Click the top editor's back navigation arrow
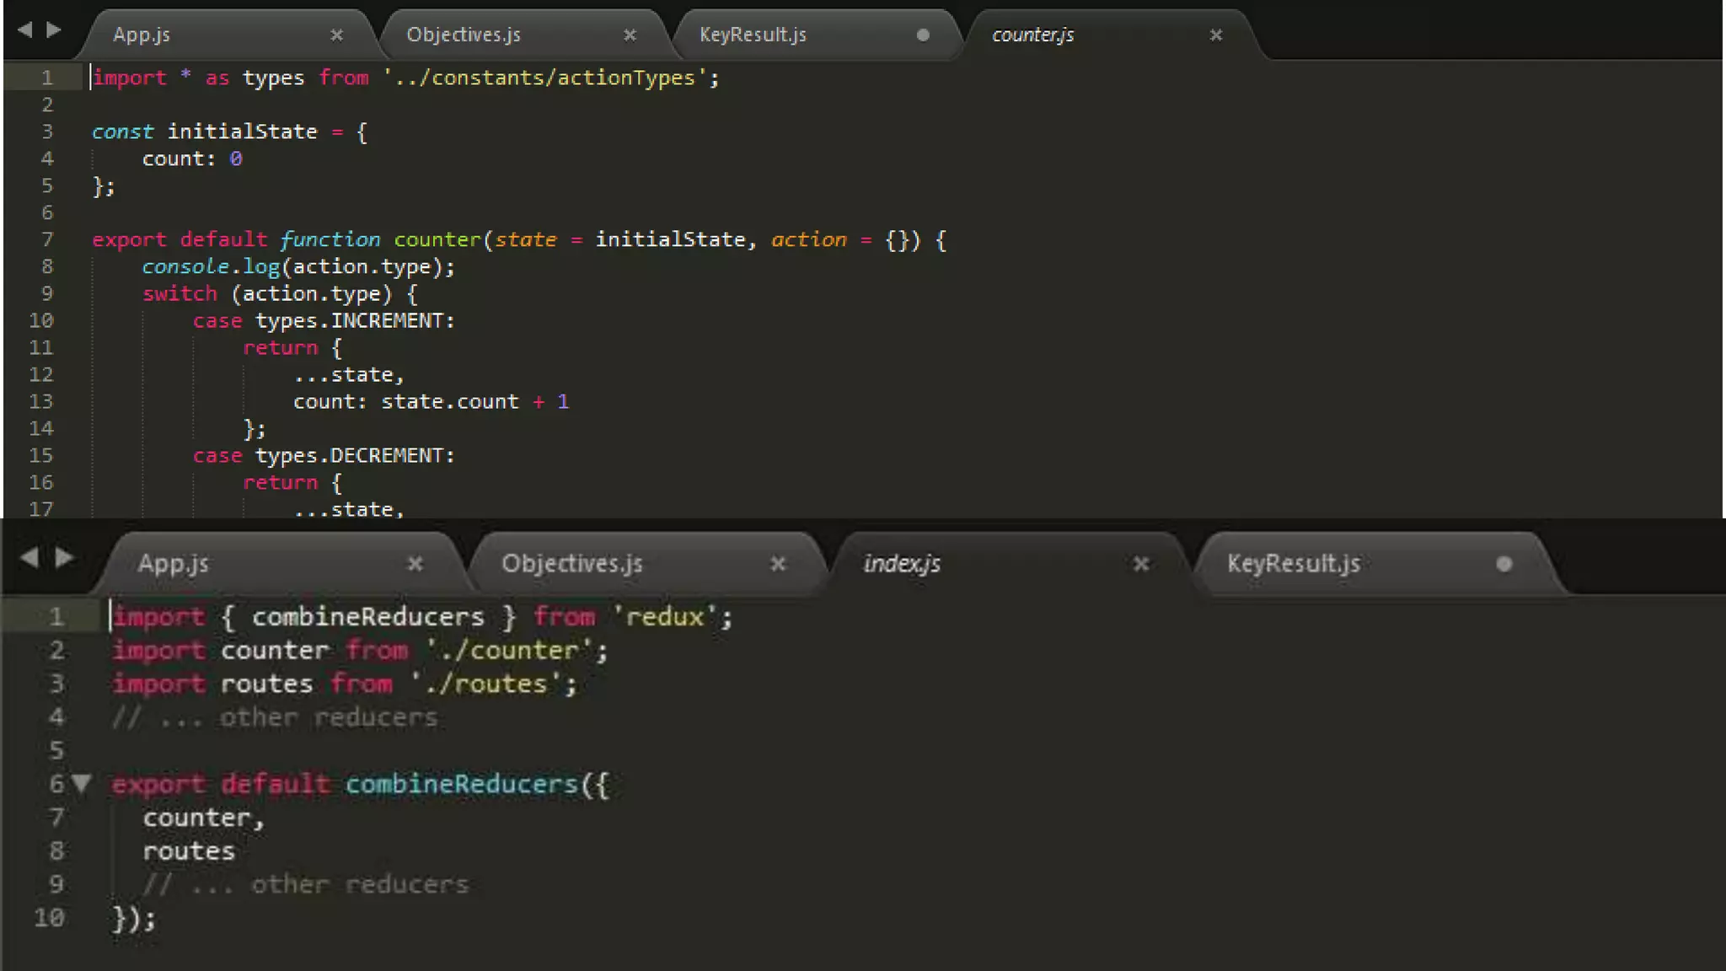This screenshot has height=971, width=1726. (24, 30)
